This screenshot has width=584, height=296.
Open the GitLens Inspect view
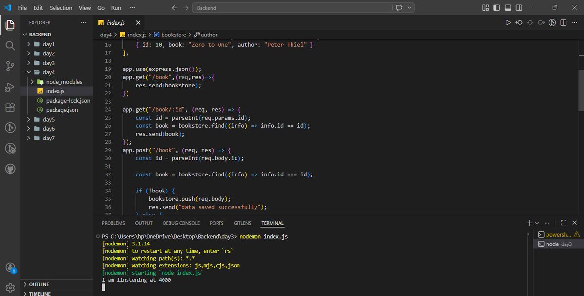tap(10, 148)
